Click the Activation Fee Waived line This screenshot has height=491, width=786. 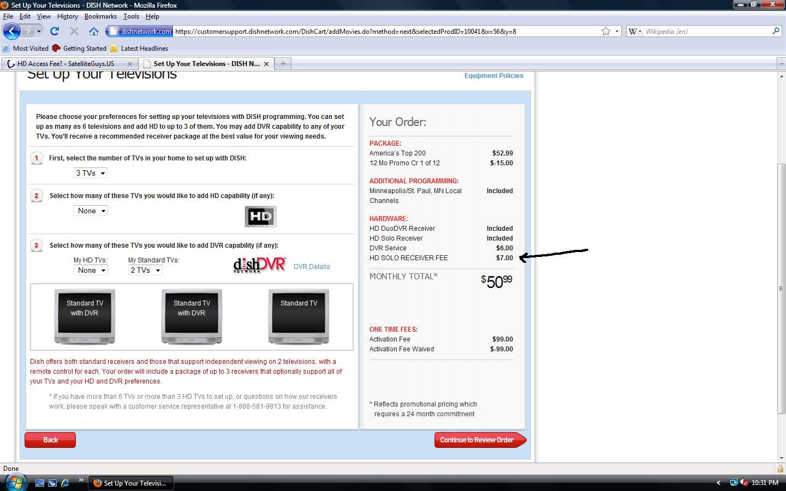[x=441, y=349]
